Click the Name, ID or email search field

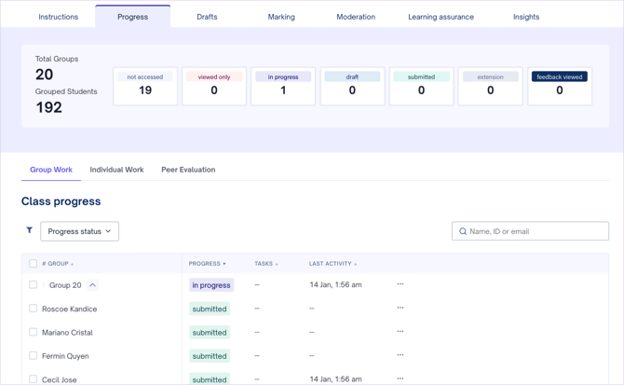pyautogui.click(x=536, y=231)
